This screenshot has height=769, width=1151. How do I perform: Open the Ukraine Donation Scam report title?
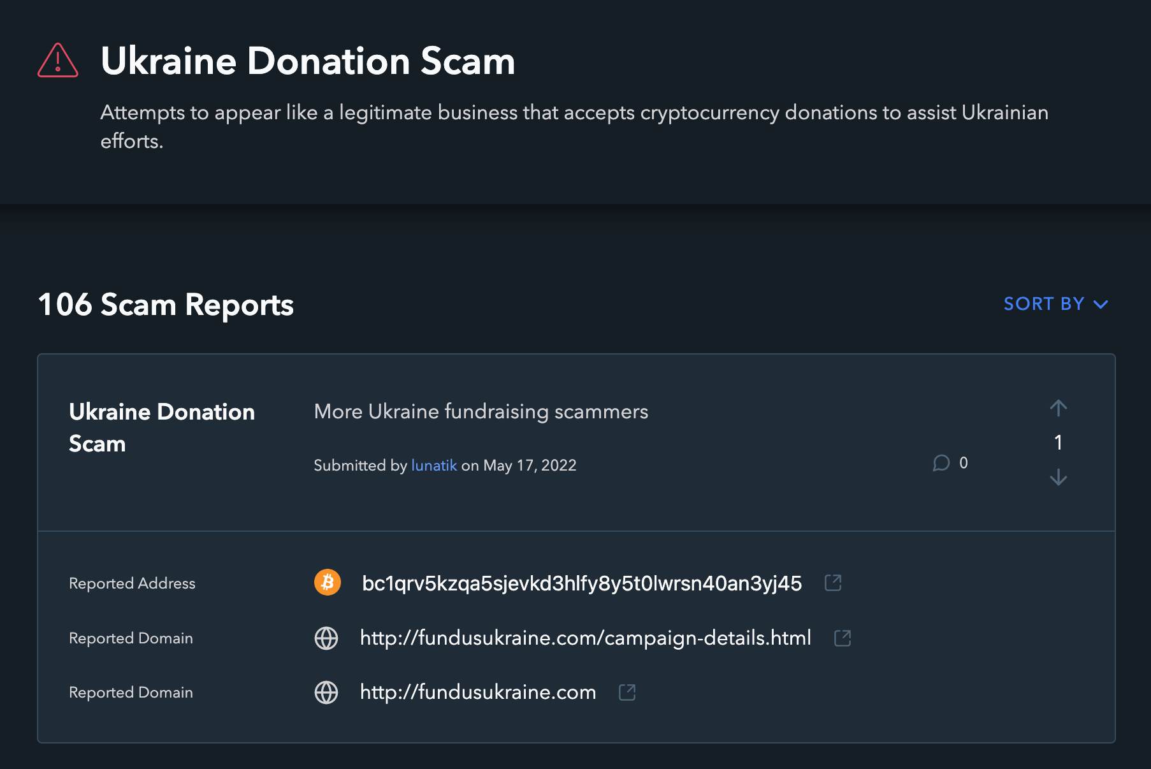click(162, 428)
